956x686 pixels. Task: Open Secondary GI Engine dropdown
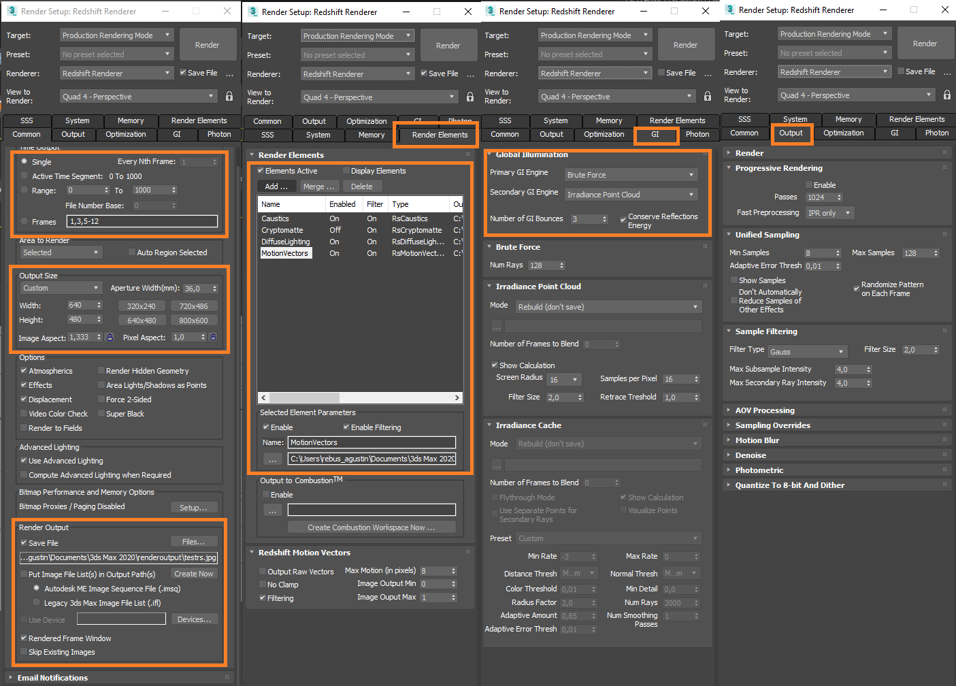[x=631, y=195]
